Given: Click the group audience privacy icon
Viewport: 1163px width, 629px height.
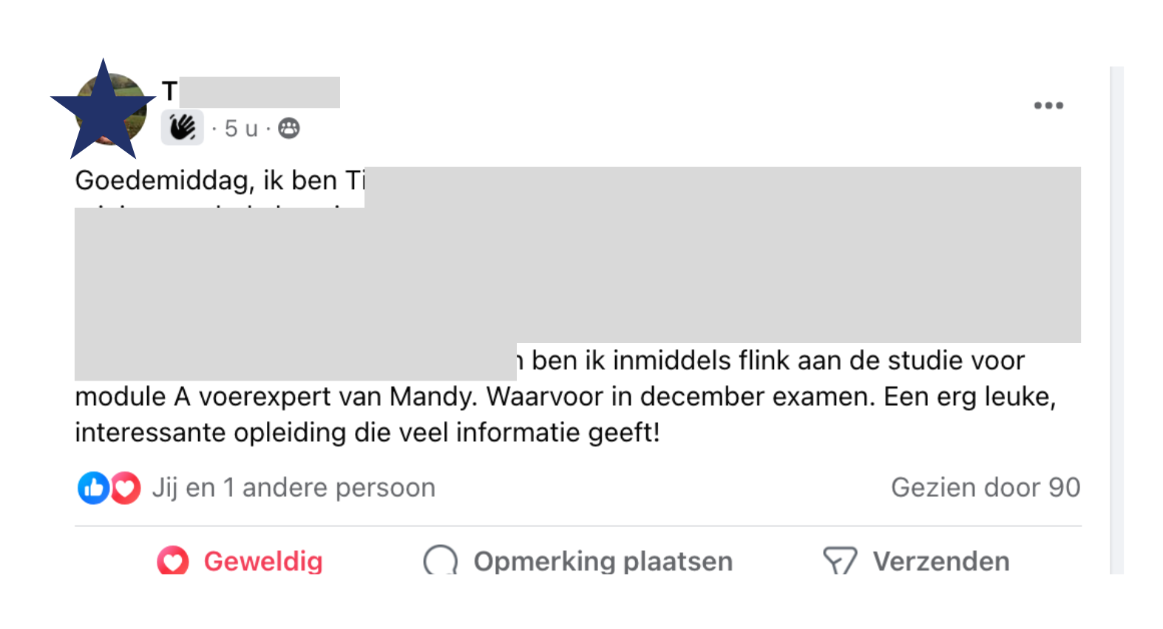Looking at the screenshot, I should (289, 129).
